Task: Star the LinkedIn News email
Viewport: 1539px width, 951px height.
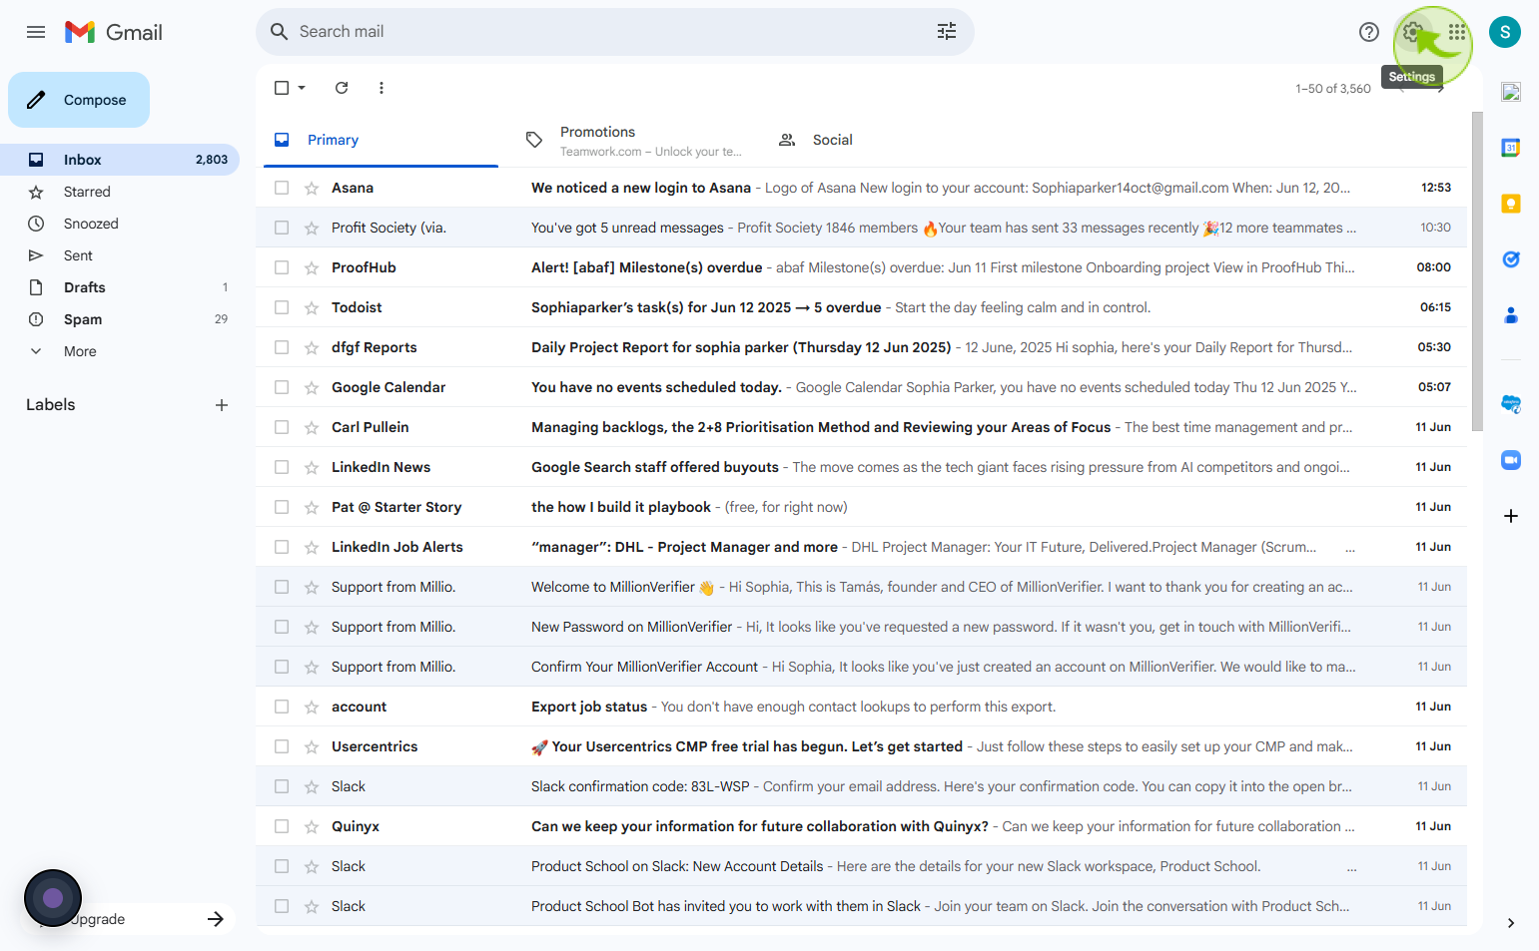Action: [x=312, y=467]
